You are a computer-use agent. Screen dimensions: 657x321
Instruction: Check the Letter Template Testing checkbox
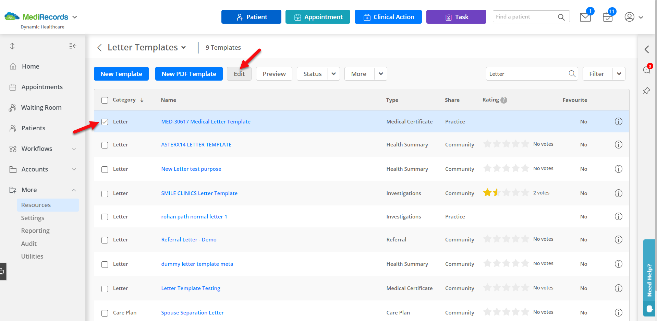[x=105, y=289]
